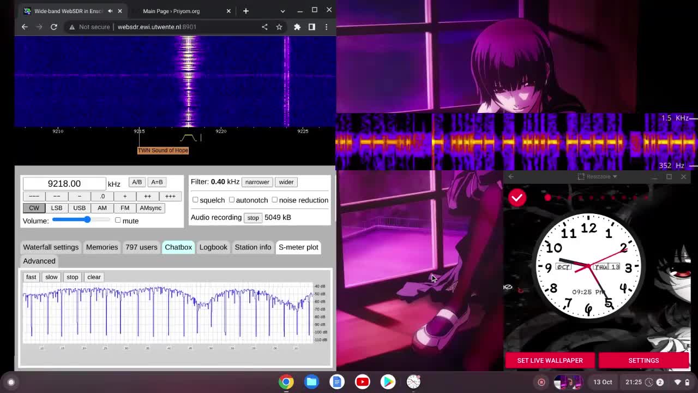The width and height of the screenshot is (698, 393).
Task: Click the red checkmark icon above clock
Action: coord(517,198)
